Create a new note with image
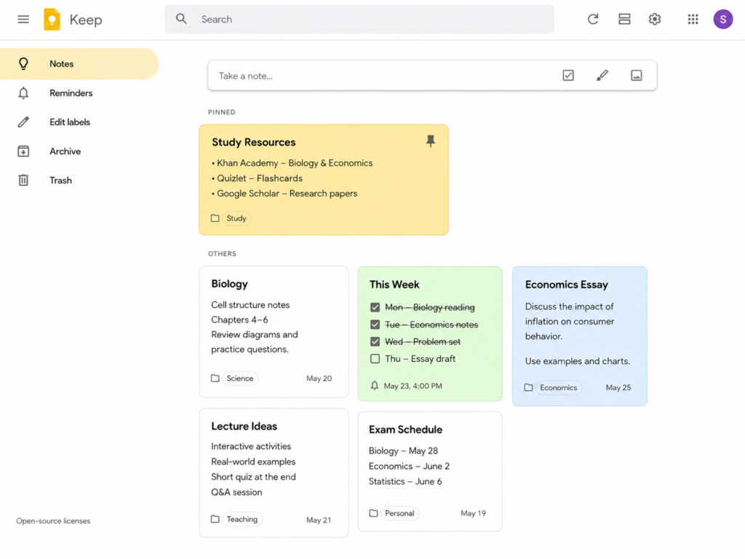 point(636,75)
